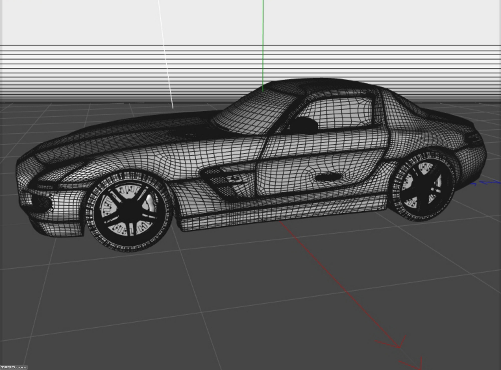501x370 pixels.
Task: Click the white line above the hood
Action: [x=166, y=54]
